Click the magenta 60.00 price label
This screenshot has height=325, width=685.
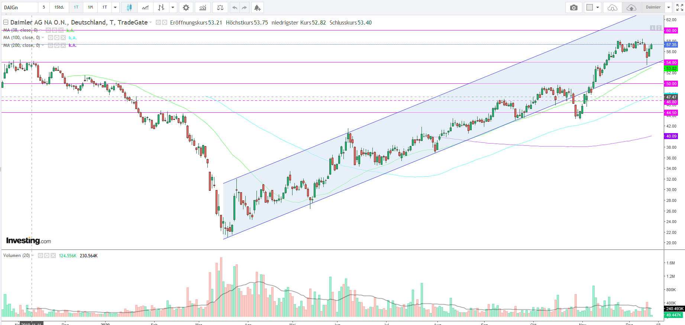coord(671,30)
